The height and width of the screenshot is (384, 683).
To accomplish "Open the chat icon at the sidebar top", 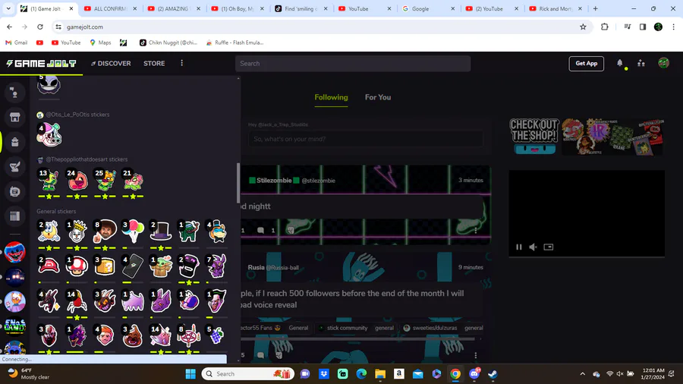I will 15,93.
